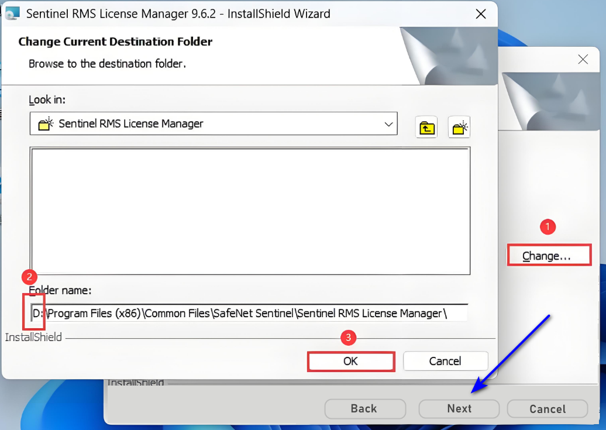606x430 pixels.
Task: Click Change... in the background wizard
Action: (549, 255)
